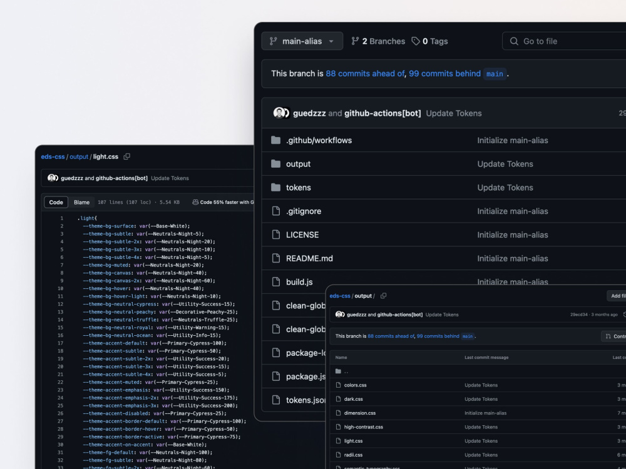Click line number 17 in light.css

[x=60, y=343]
